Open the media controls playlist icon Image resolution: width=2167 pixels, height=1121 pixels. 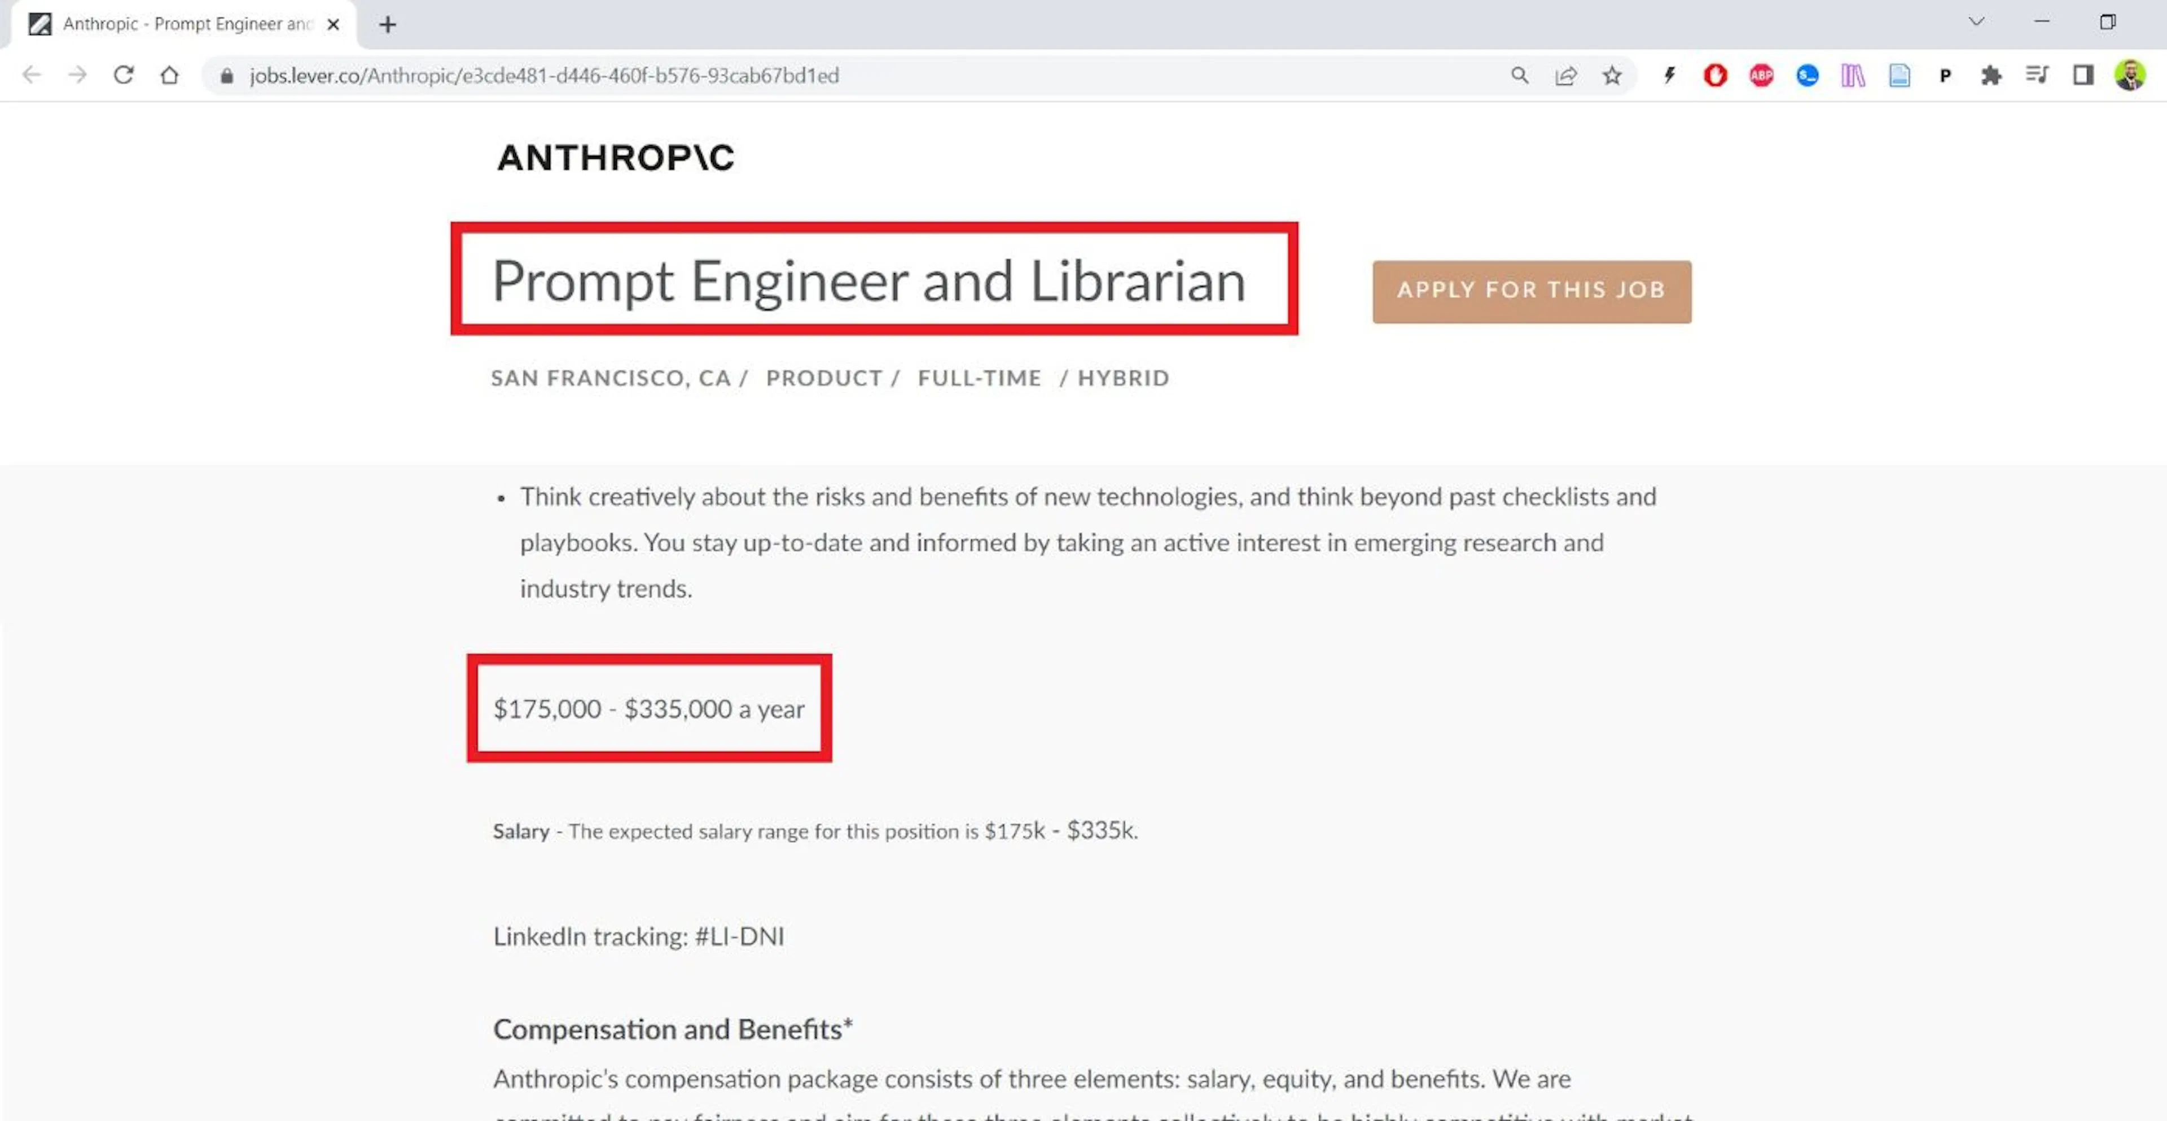pyautogui.click(x=2037, y=76)
